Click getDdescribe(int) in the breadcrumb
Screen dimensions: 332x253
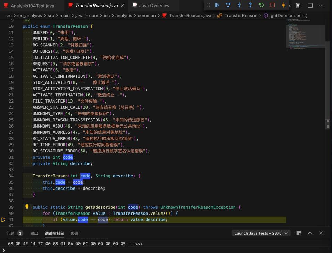coord(289,16)
